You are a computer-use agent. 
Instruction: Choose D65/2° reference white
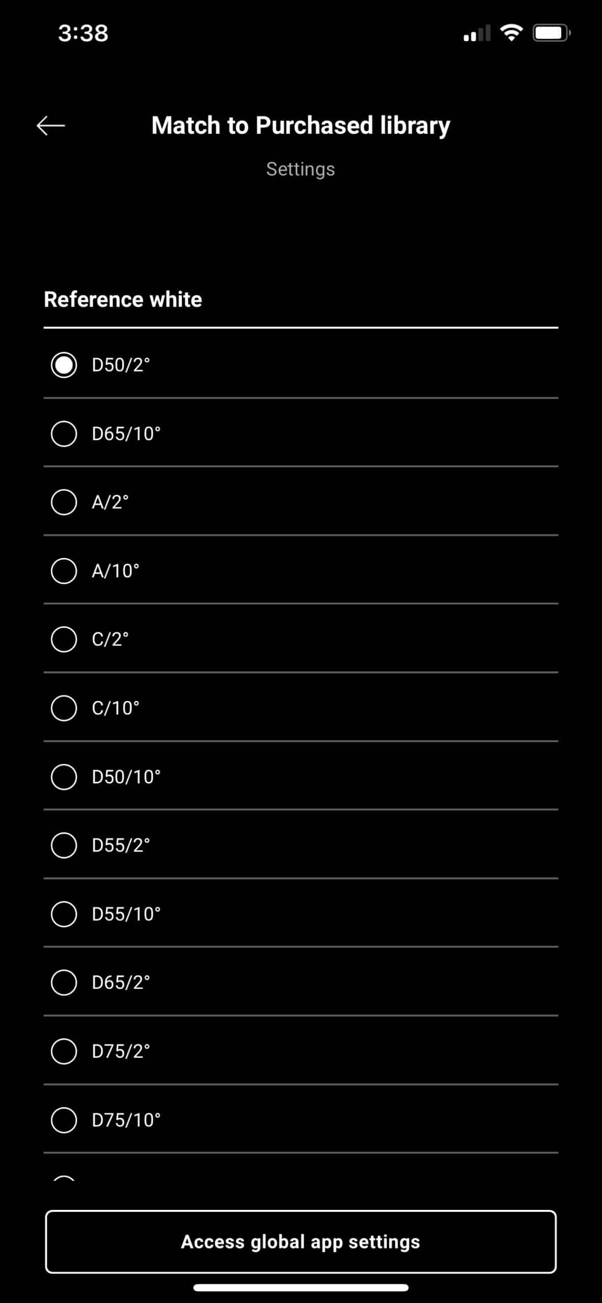click(x=64, y=982)
